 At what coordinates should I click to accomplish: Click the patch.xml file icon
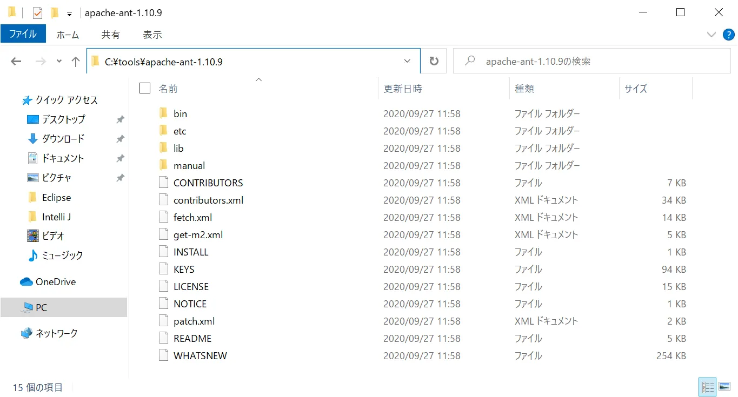point(164,321)
